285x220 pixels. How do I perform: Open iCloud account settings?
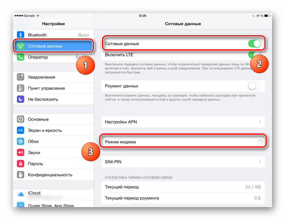[x=53, y=195]
